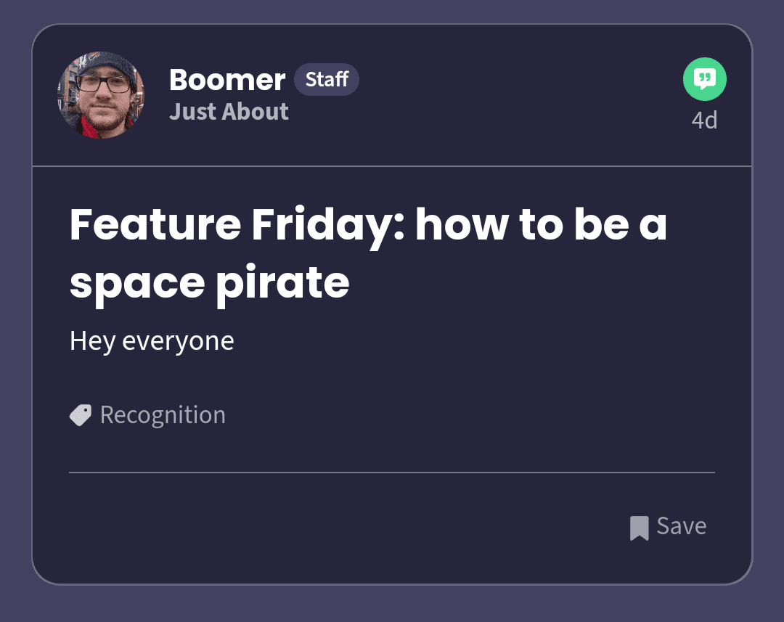Click the empty footer area left of Save
The width and height of the screenshot is (784, 622).
pos(345,528)
